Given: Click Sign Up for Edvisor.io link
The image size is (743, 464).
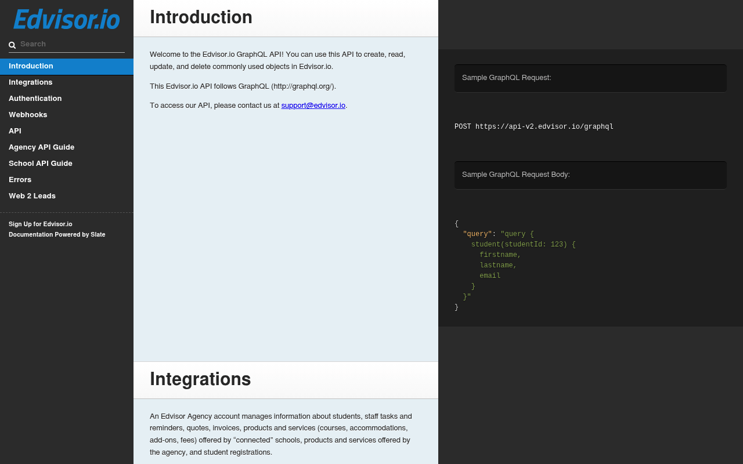Looking at the screenshot, I should tap(41, 224).
